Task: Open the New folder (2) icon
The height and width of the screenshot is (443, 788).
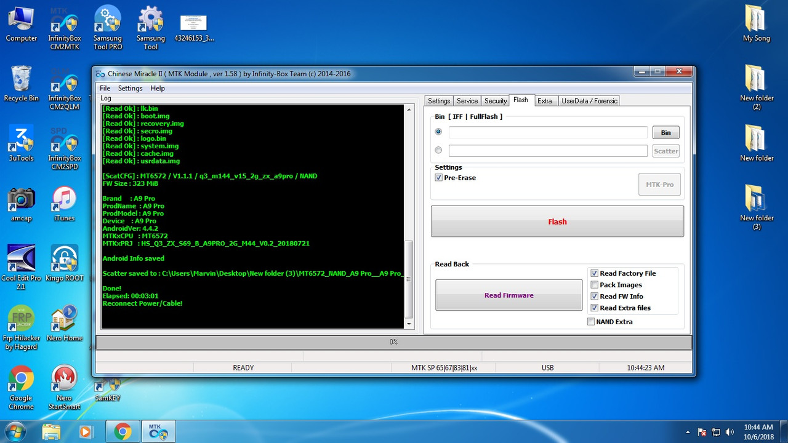Action: tap(757, 88)
